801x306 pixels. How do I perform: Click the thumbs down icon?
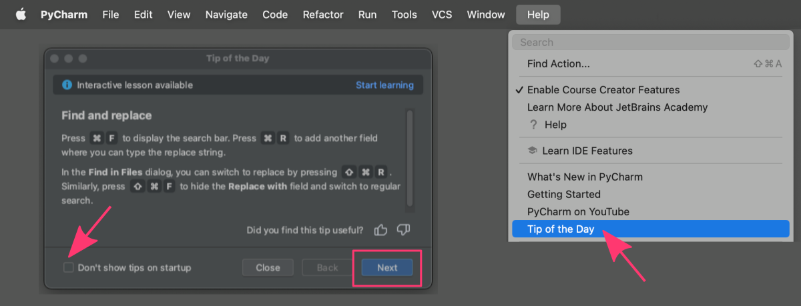pos(403,230)
